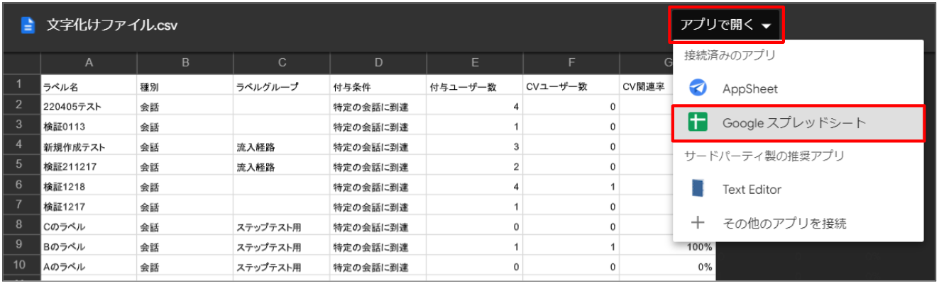Click the Text Editor blue icon
939x283 pixels.
[x=698, y=189]
